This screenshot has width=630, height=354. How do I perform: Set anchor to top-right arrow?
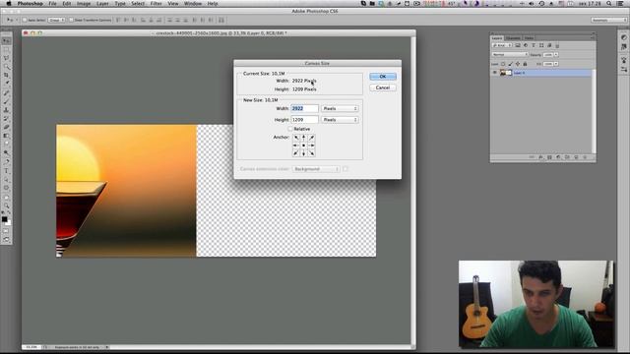pos(311,138)
